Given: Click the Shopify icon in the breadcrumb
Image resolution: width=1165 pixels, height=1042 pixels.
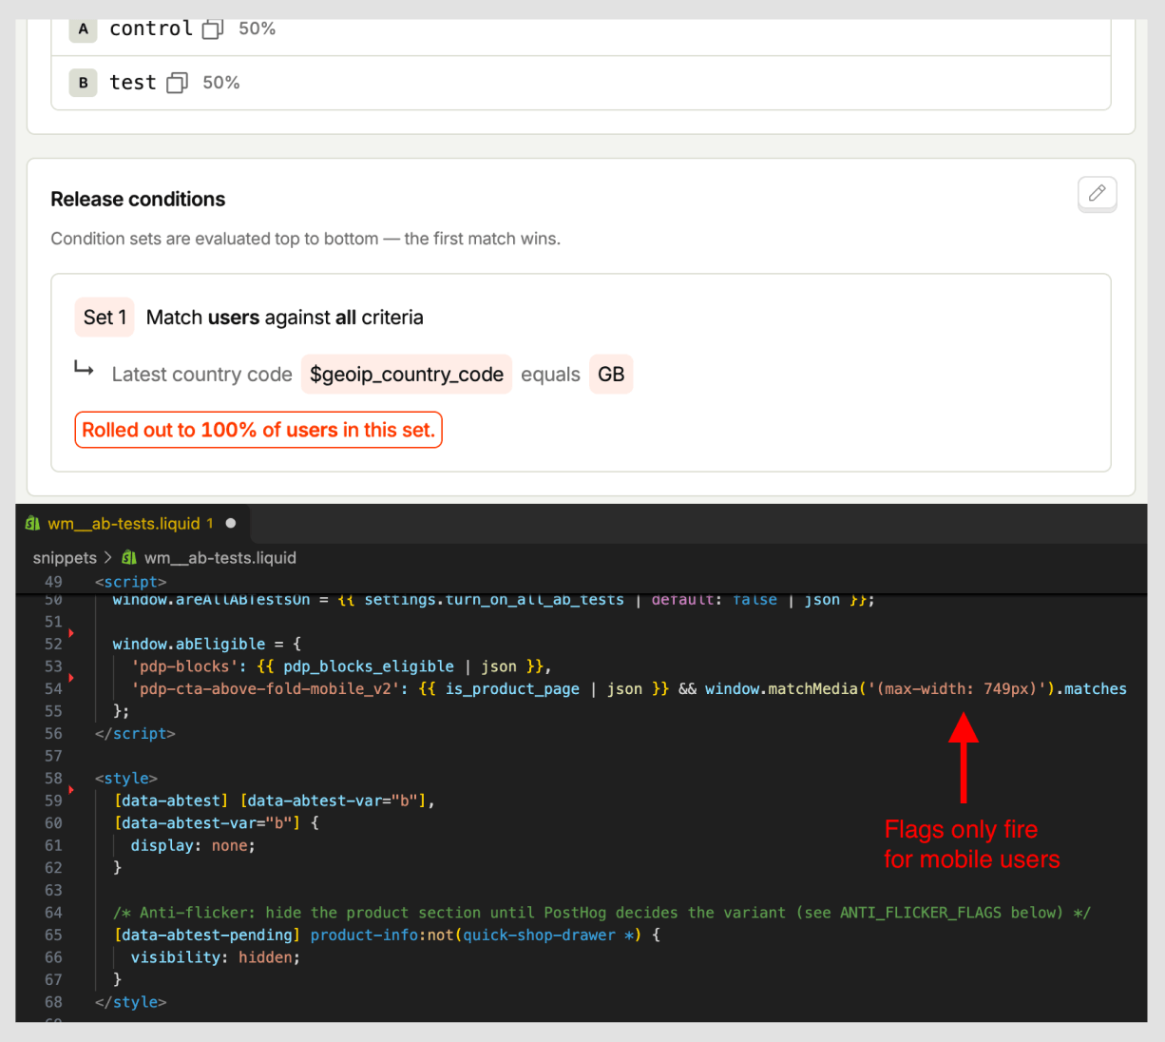Looking at the screenshot, I should 129,558.
